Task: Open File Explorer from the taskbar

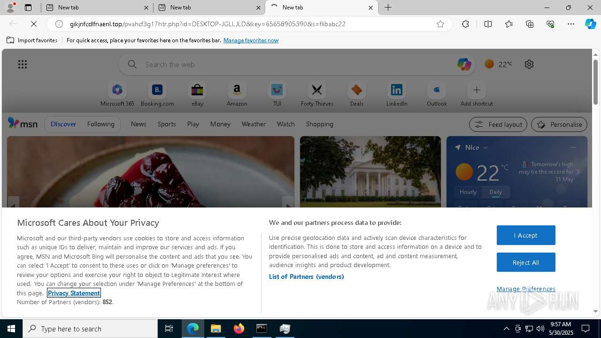Action: [x=216, y=329]
